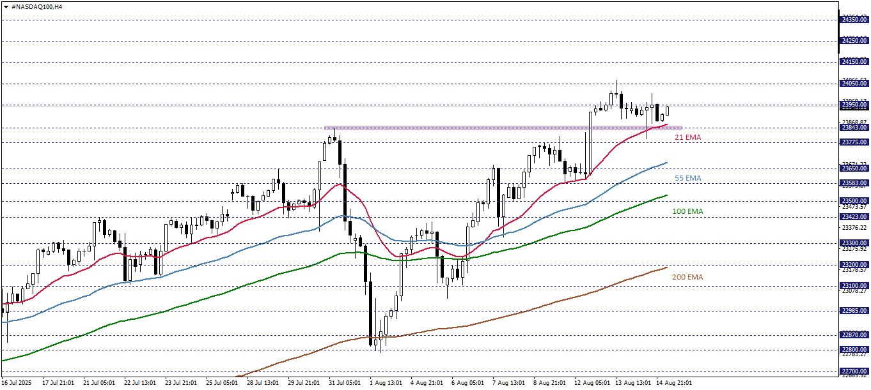Click the 6 Aug 05:01 time label
871x390 pixels.
[x=467, y=383]
